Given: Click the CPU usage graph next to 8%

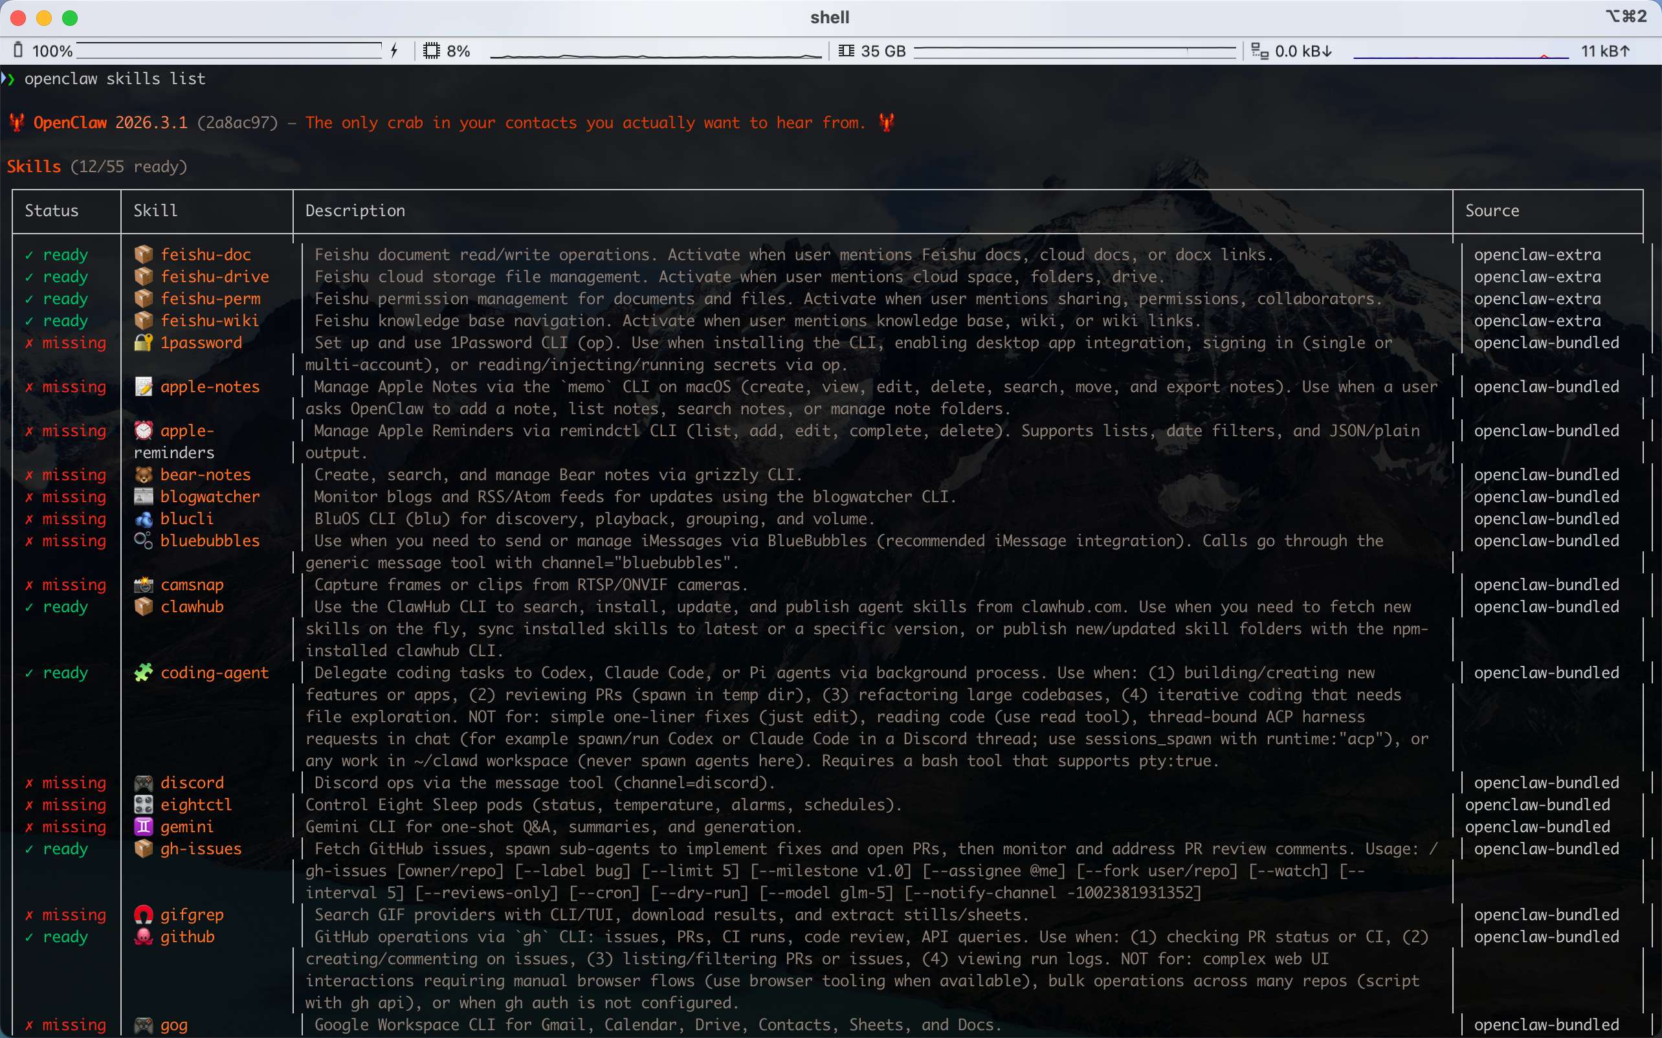Looking at the screenshot, I should point(656,50).
